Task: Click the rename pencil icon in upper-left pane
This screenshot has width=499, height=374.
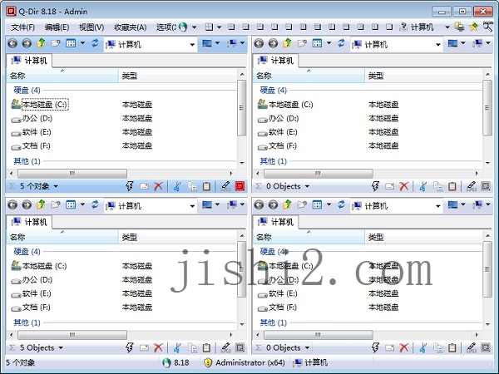Action: [x=225, y=186]
